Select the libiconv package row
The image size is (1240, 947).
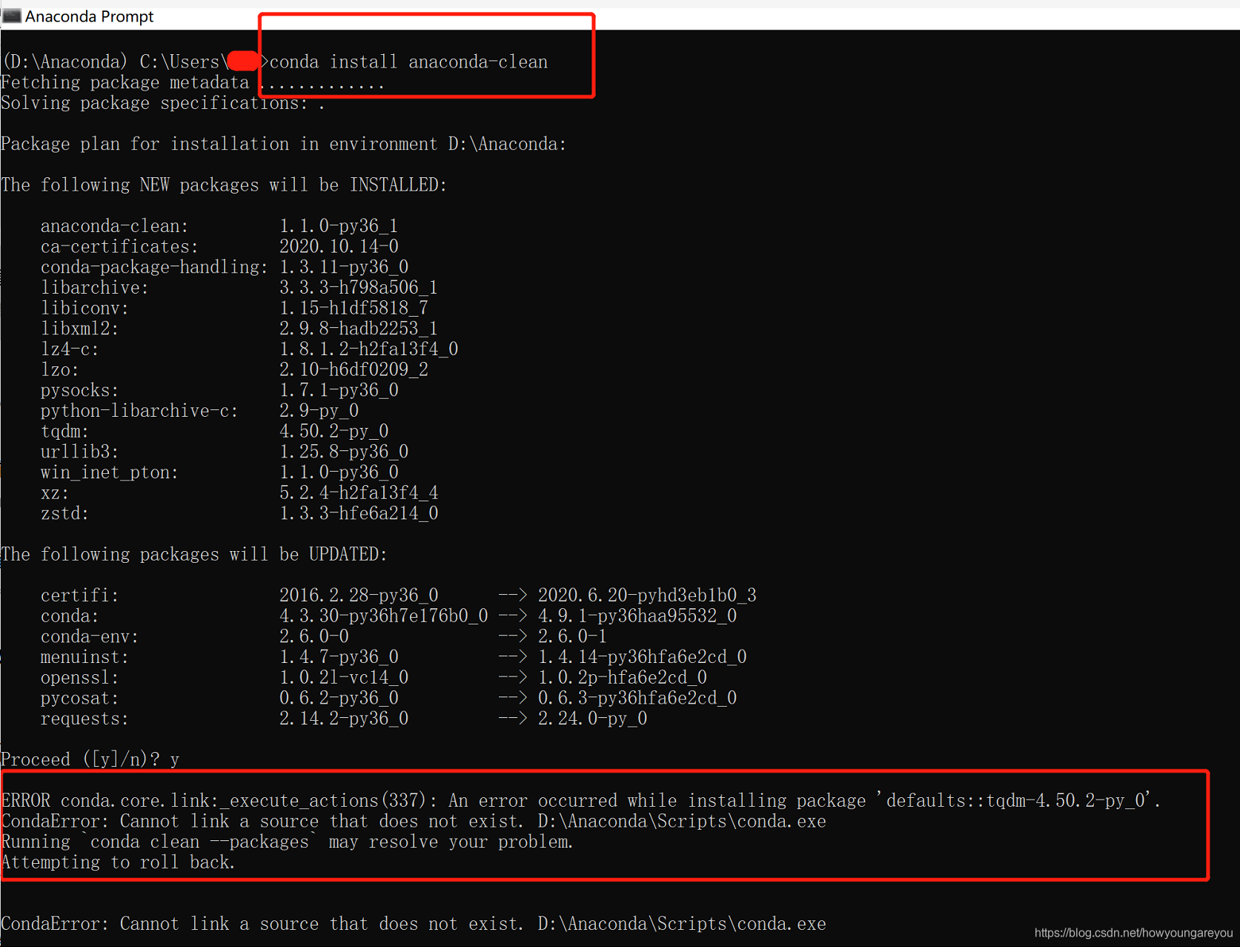(x=234, y=308)
